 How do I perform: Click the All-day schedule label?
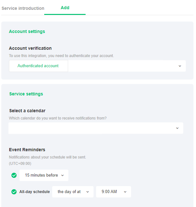tap(34, 192)
